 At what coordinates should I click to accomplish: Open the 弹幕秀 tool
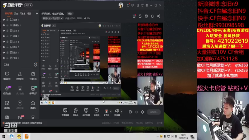pyautogui.click(x=33, y=105)
